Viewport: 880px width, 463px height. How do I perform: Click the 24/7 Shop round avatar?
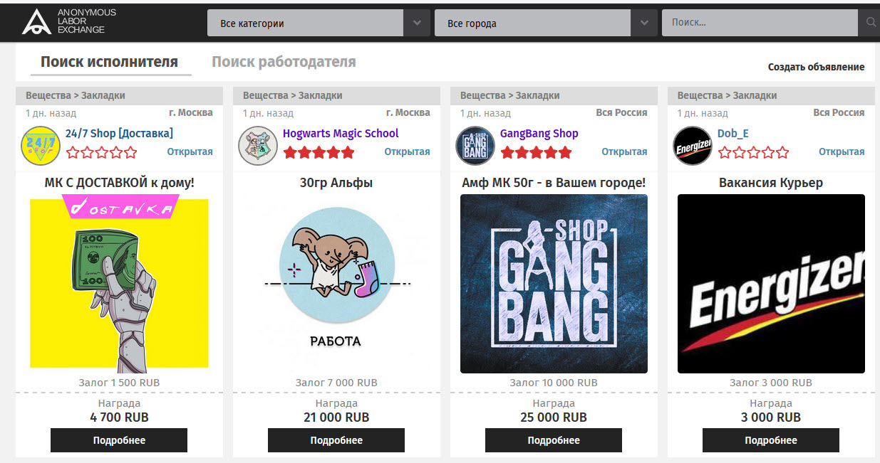pyautogui.click(x=41, y=146)
